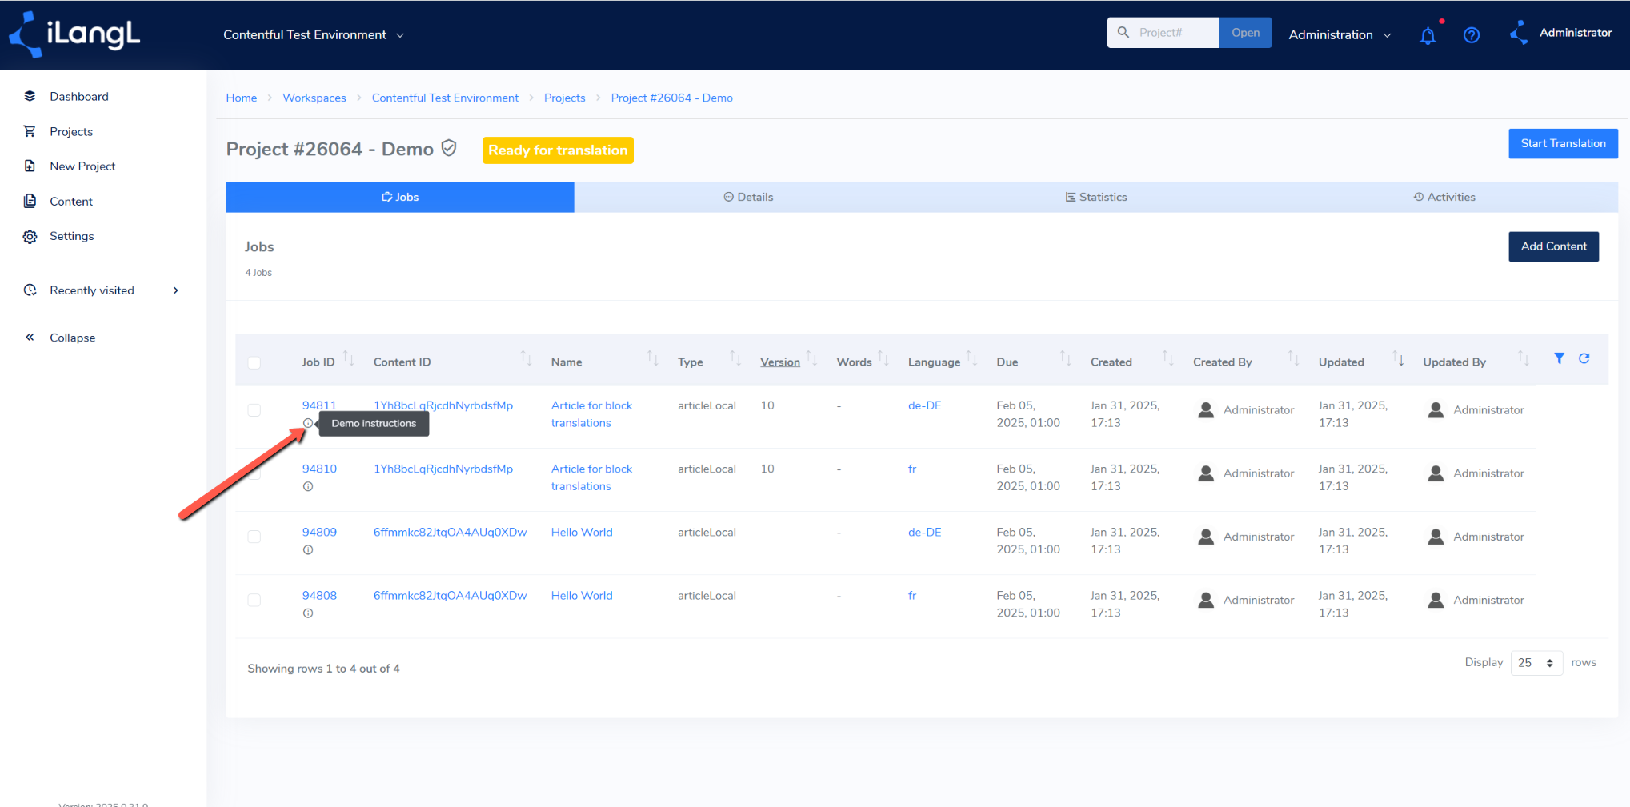Screen dimensions: 1630x807
Task: Click the info icon under job 94811
Action: pos(308,423)
